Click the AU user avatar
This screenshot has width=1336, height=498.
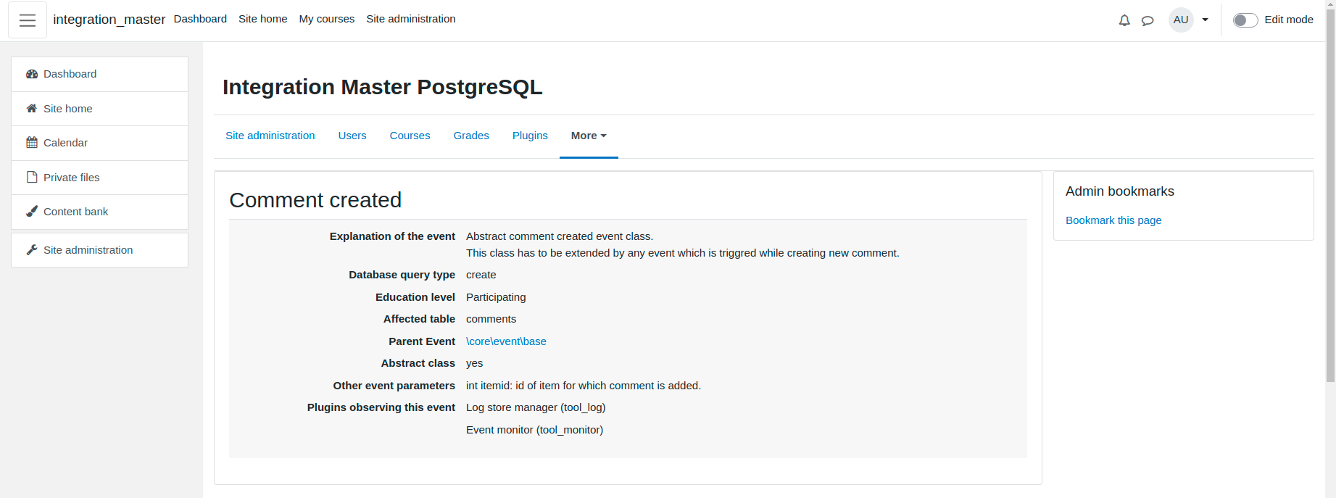(1181, 20)
